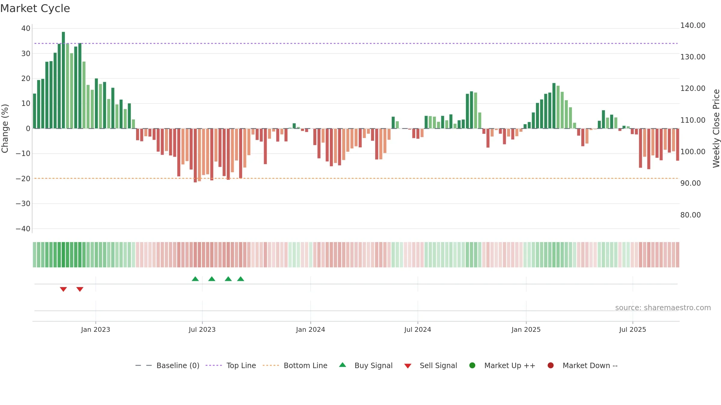Select the first, leftmost sell signal triangle
The image size is (721, 405).
63,289
